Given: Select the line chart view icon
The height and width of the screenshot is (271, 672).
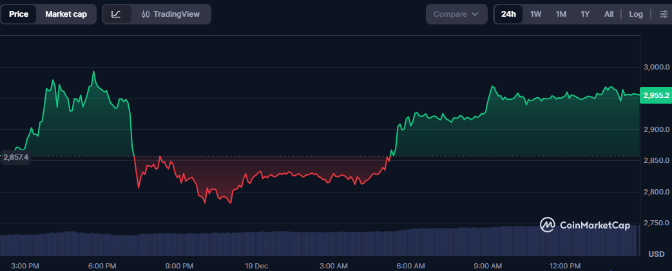Looking at the screenshot, I should coord(116,14).
